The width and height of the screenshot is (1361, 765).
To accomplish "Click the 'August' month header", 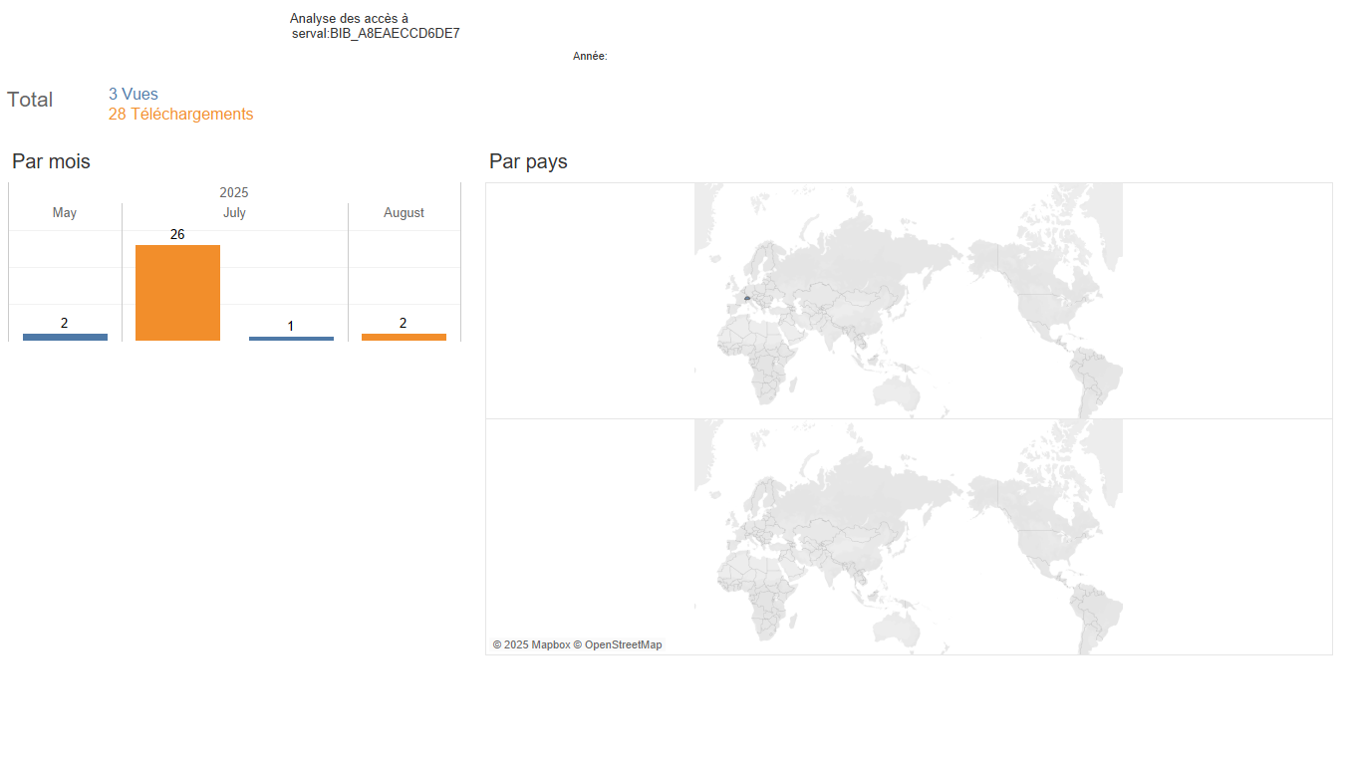I will pyautogui.click(x=404, y=213).
